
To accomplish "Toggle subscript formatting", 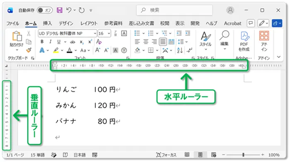I will coord(82,42).
